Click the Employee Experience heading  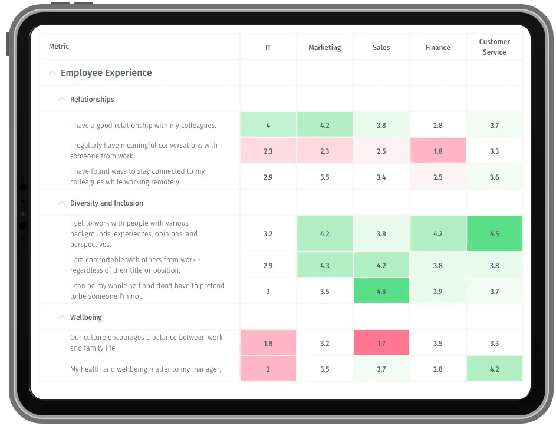[106, 73]
